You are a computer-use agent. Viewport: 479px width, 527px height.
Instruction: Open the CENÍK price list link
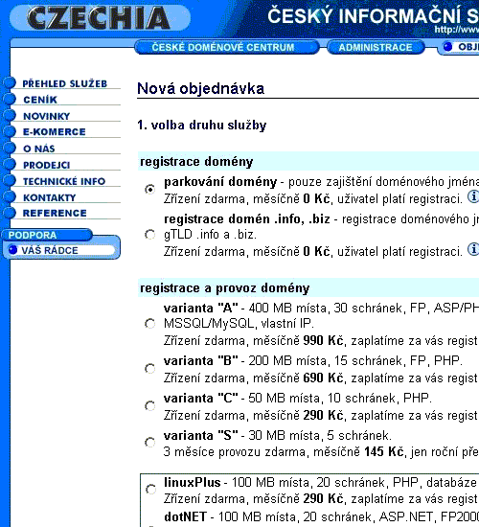click(x=40, y=100)
